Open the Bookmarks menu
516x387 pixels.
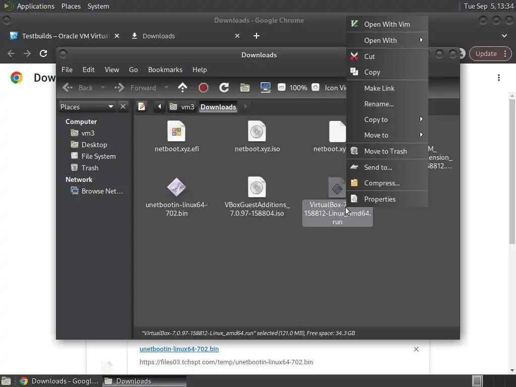(165, 70)
